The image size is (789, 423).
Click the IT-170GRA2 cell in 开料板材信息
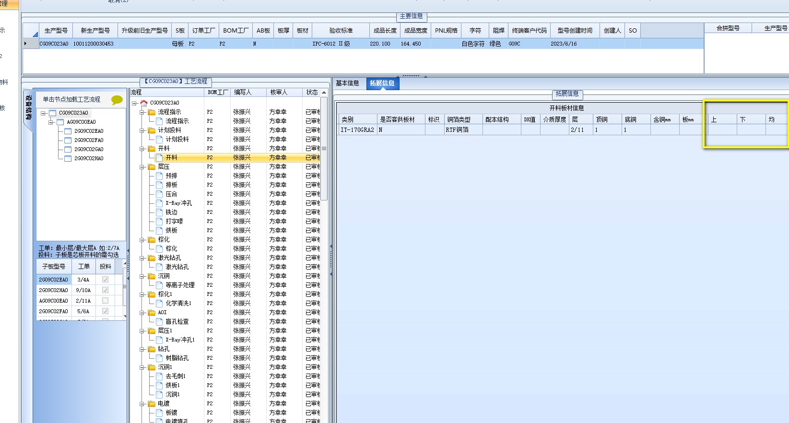(x=357, y=130)
